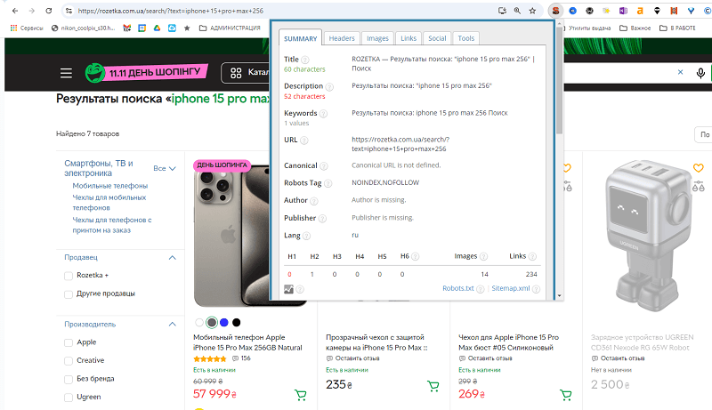Open Чехлы для мобильных телефонов link
Viewport: 712px width, 410px height.
click(x=109, y=203)
